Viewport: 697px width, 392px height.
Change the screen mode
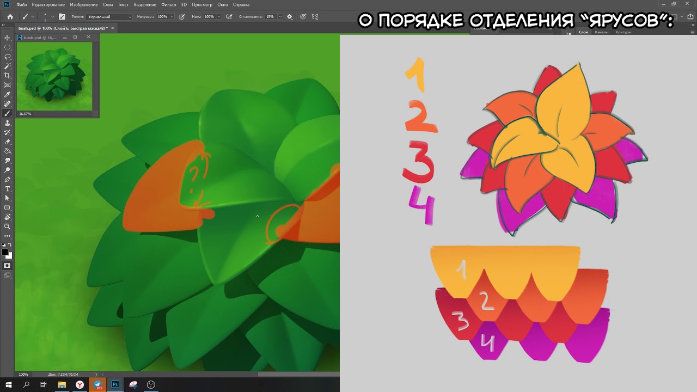[x=7, y=275]
